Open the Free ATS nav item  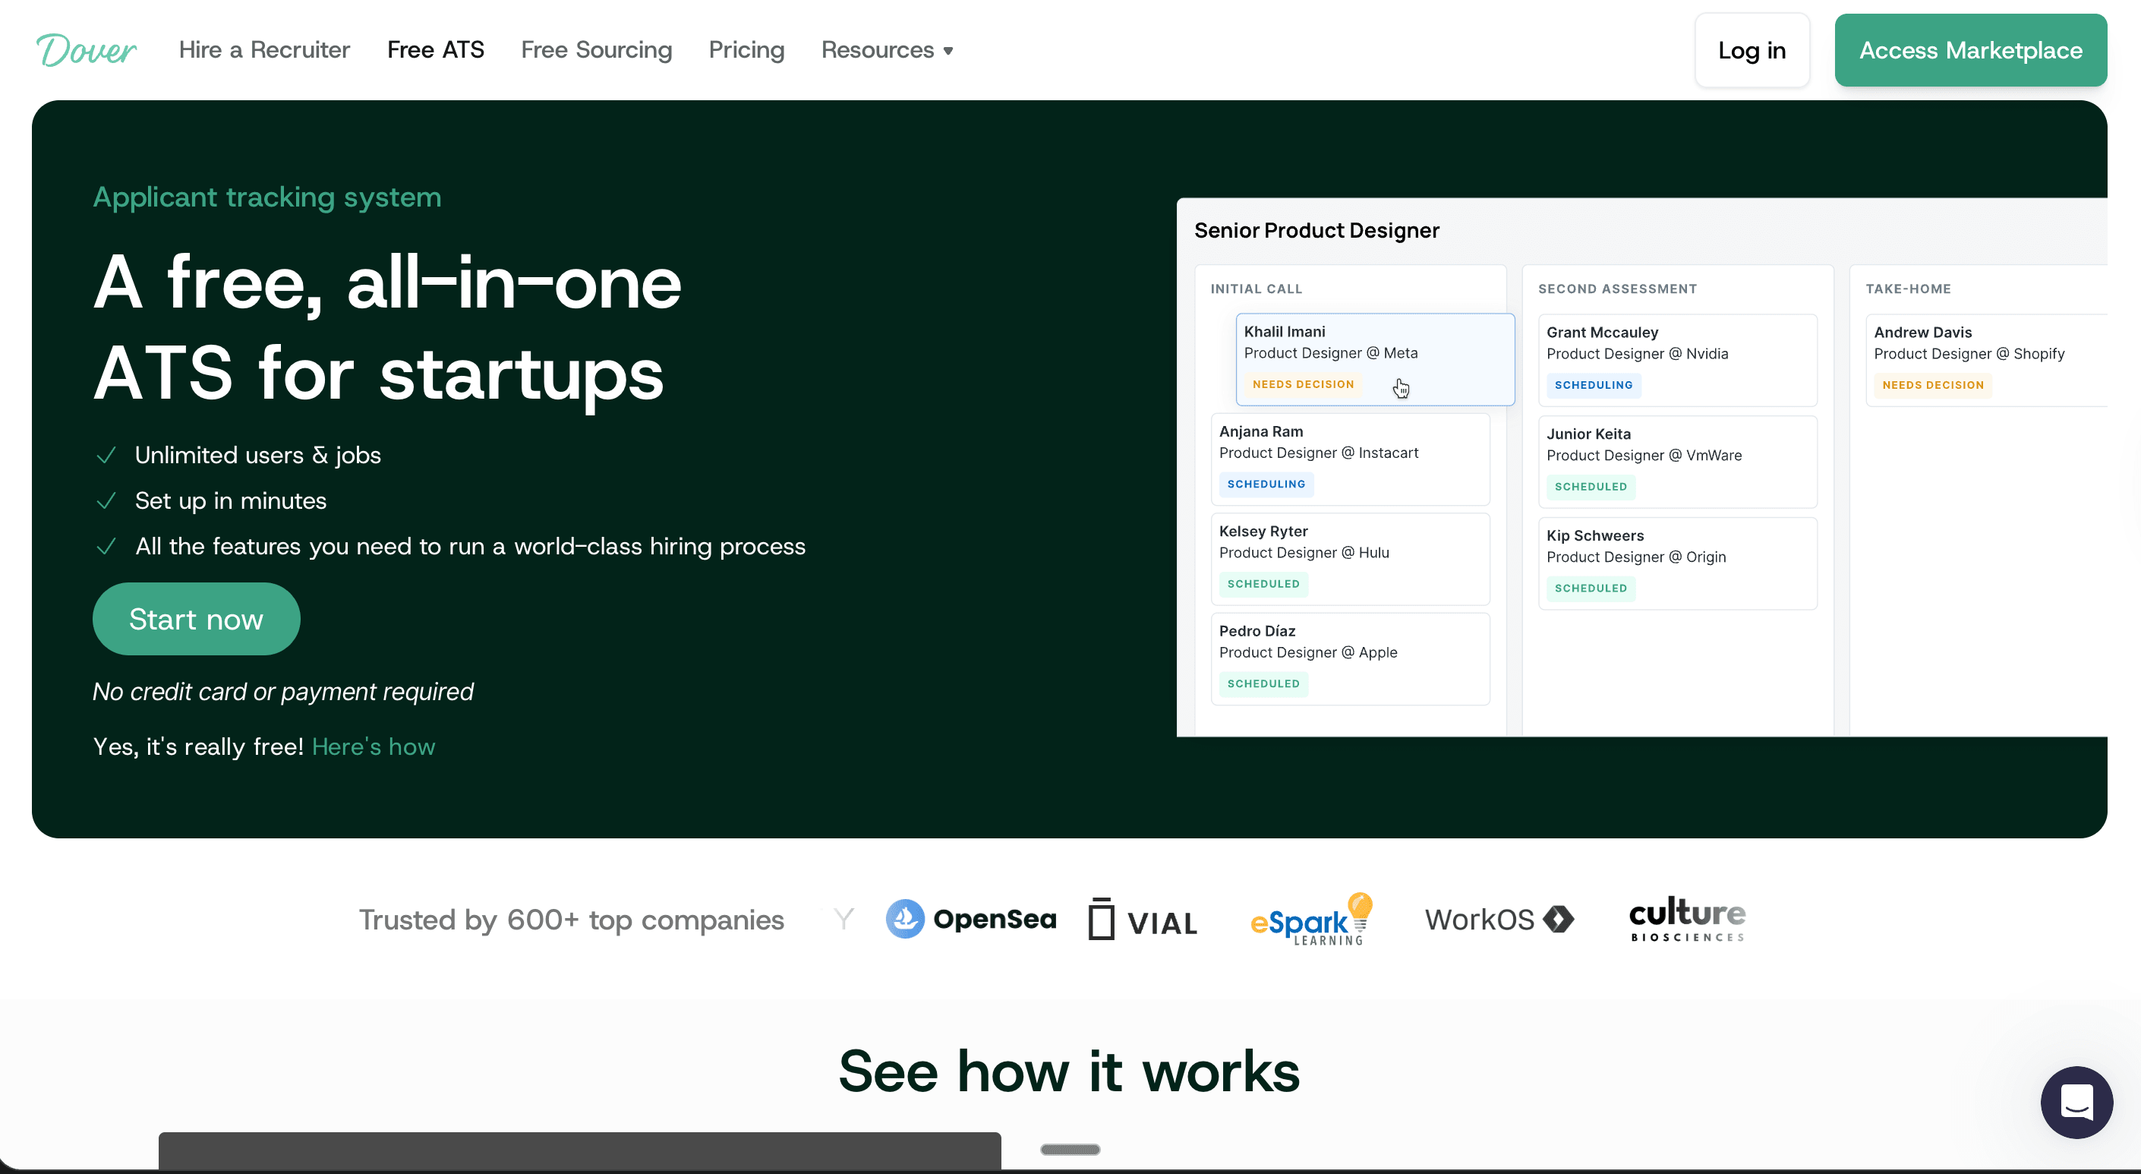tap(436, 50)
